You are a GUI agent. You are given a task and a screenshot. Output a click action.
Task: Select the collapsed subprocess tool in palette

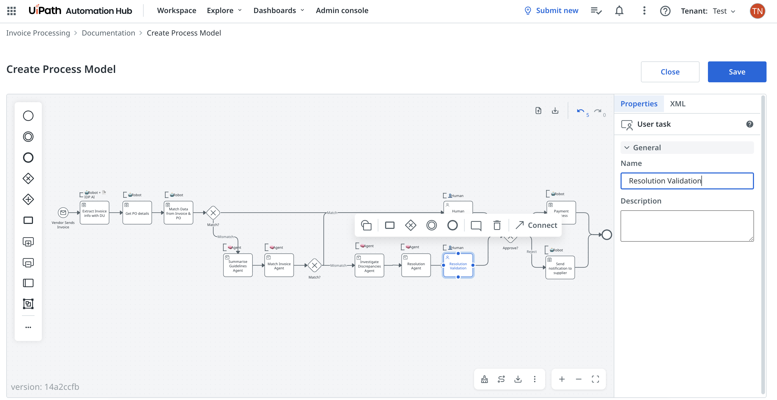[28, 262]
